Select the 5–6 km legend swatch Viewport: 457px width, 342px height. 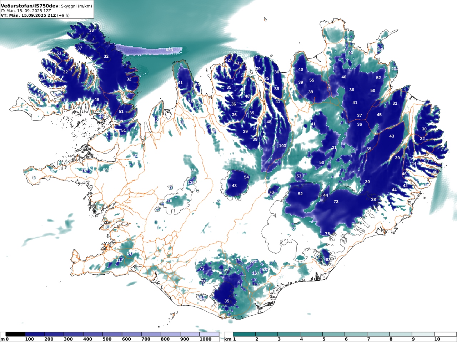pos(333,334)
